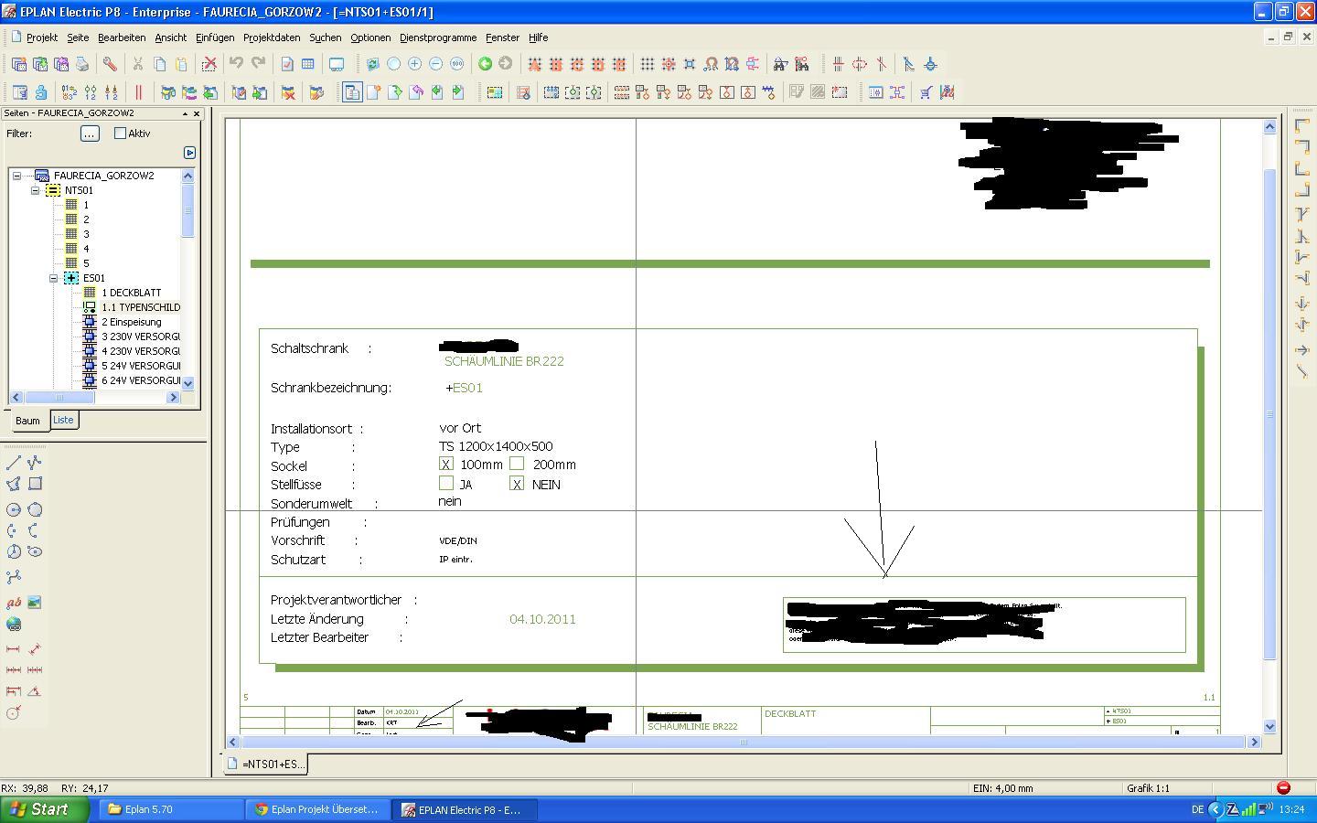
Task: Click the Zoom in plus icon
Action: point(414,64)
